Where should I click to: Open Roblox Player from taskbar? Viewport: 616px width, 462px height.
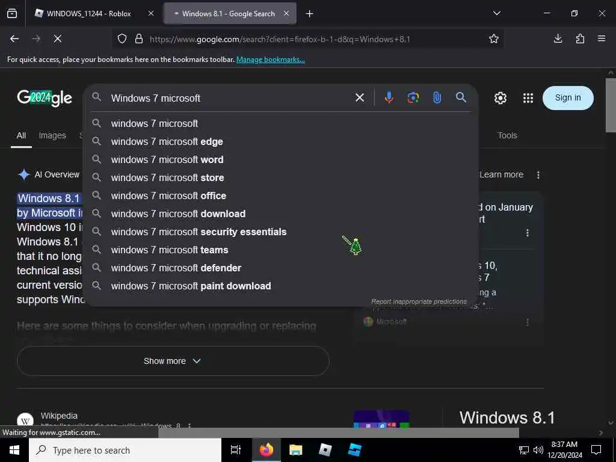click(x=325, y=450)
